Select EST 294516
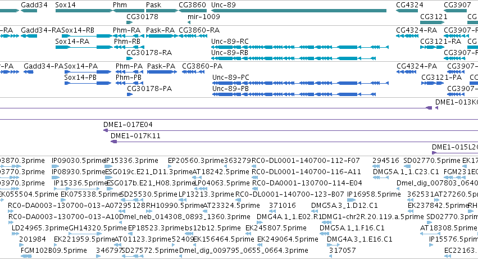 point(386,161)
